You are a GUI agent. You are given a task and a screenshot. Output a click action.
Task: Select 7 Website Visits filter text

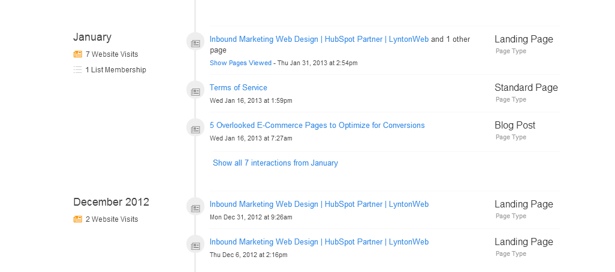point(111,54)
